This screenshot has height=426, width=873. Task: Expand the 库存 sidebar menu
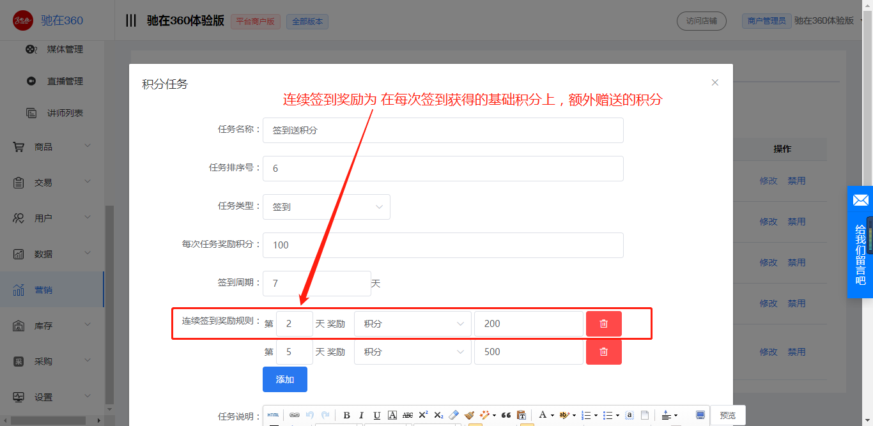[x=52, y=326]
